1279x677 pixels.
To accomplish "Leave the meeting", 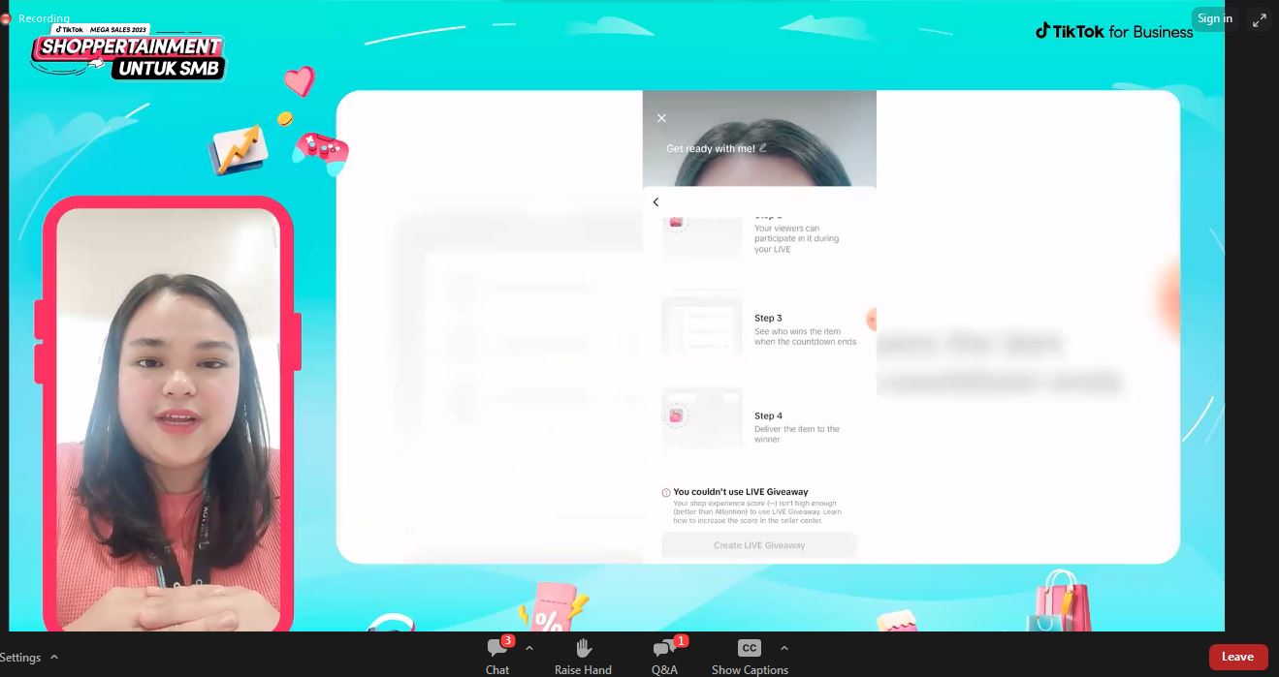I will [x=1237, y=657].
